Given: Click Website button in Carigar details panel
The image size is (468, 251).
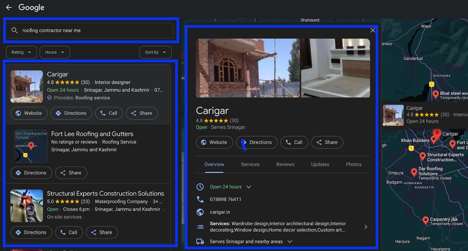Looking at the screenshot, I should point(214,142).
